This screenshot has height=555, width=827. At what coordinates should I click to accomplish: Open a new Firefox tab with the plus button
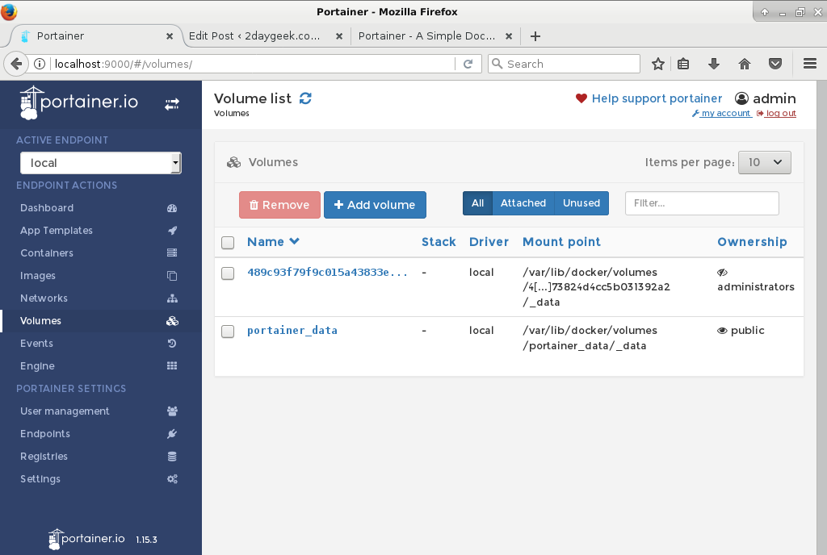(x=535, y=36)
